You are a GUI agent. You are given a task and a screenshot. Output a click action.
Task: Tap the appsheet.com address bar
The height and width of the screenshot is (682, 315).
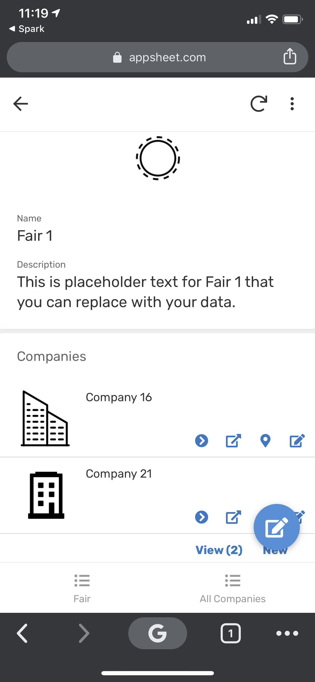coord(157,57)
